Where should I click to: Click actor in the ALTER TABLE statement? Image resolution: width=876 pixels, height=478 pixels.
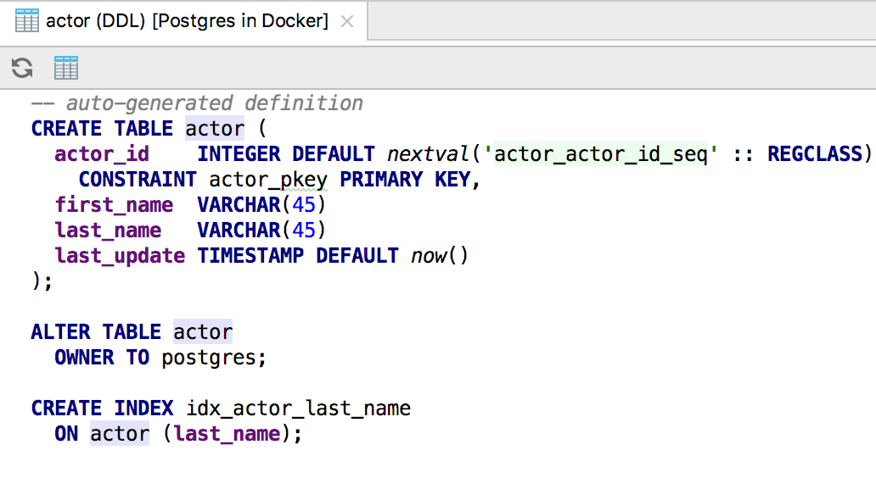[203, 332]
